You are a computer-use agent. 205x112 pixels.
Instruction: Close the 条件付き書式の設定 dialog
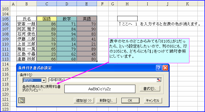click(165, 68)
